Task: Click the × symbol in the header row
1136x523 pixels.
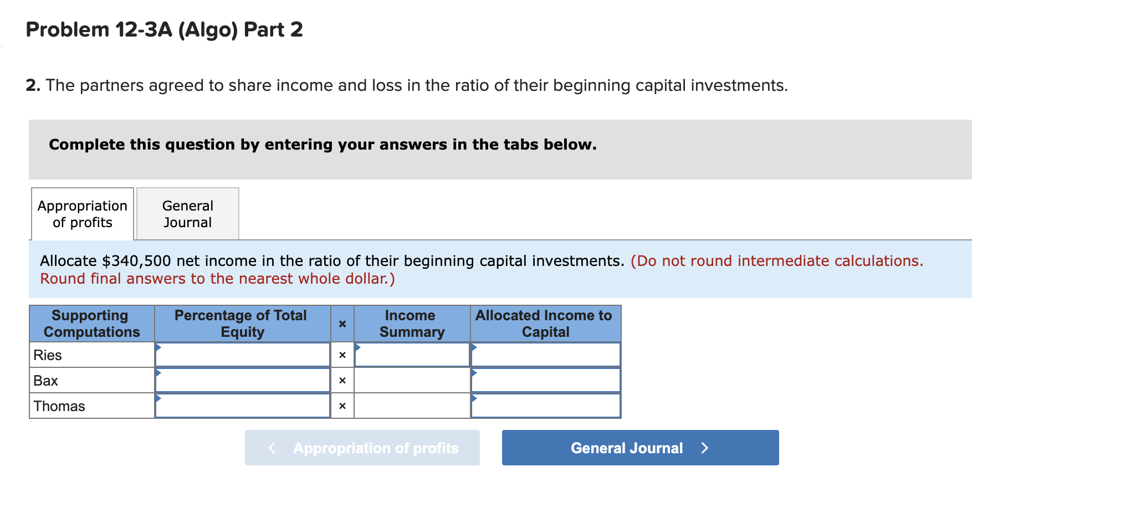Action: coord(342,324)
